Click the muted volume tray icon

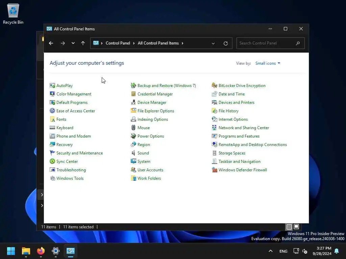click(x=305, y=251)
